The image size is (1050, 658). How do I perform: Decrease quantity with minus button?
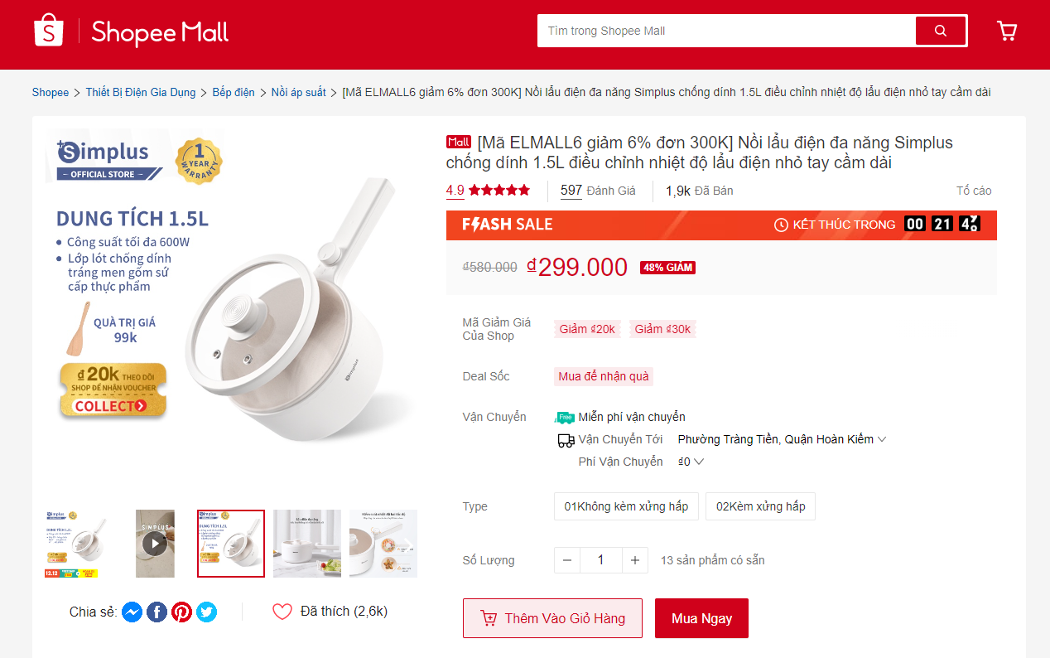[567, 560]
